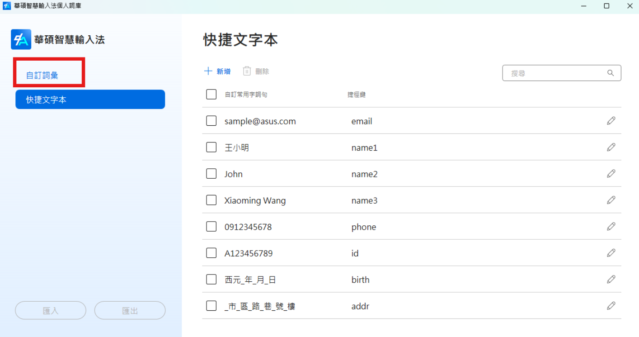639x337 pixels.
Task: Click the pencil icon in John row
Action: coord(611,173)
